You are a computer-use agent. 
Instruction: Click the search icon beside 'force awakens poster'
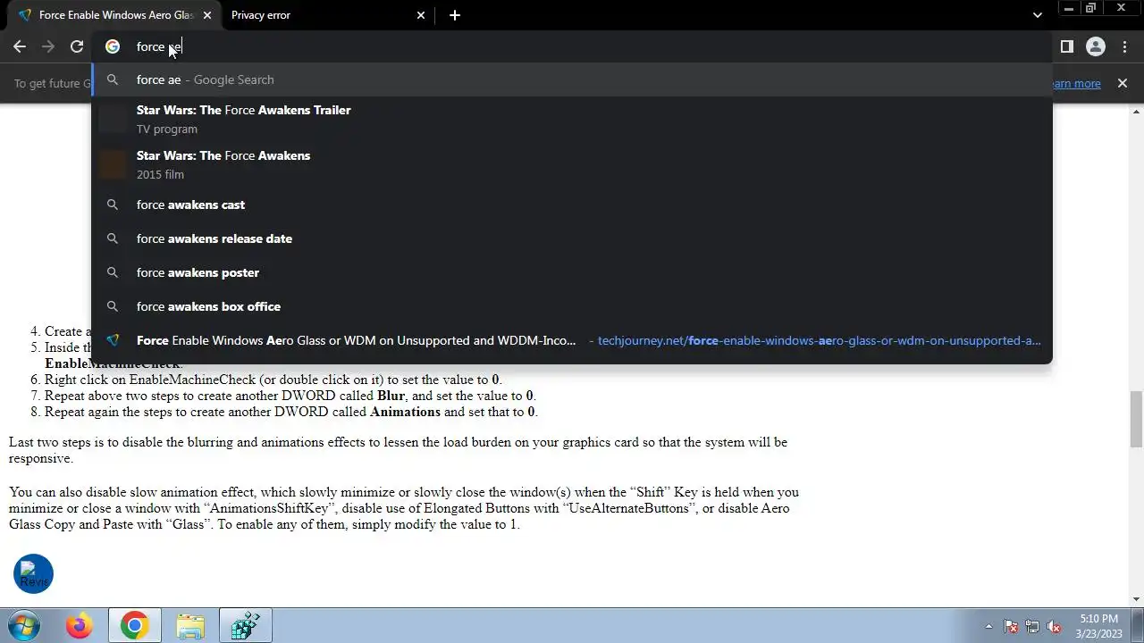pos(113,272)
